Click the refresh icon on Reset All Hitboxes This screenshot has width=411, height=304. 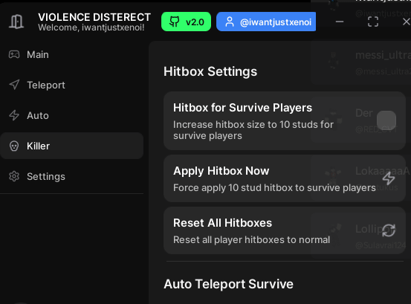[x=389, y=230]
